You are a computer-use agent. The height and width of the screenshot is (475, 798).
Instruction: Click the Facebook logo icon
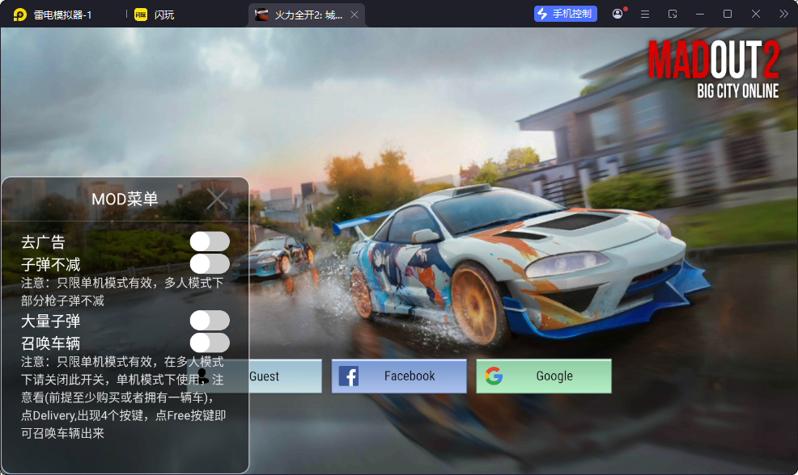pos(349,376)
